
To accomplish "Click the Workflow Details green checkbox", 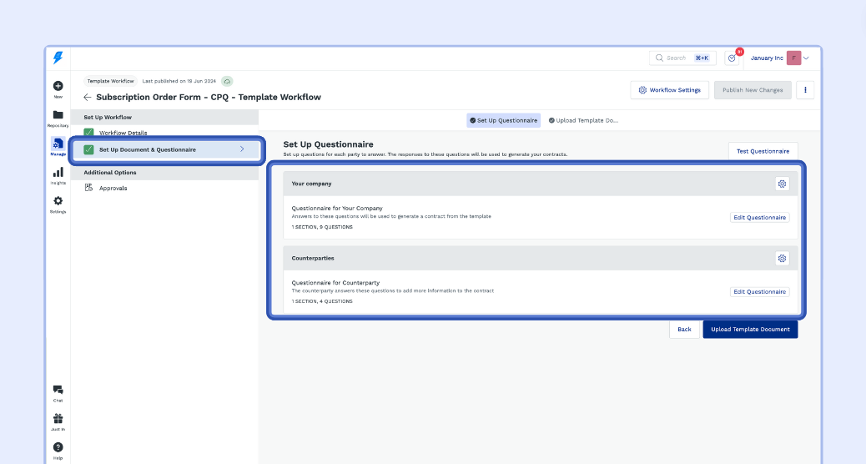I will tap(88, 133).
